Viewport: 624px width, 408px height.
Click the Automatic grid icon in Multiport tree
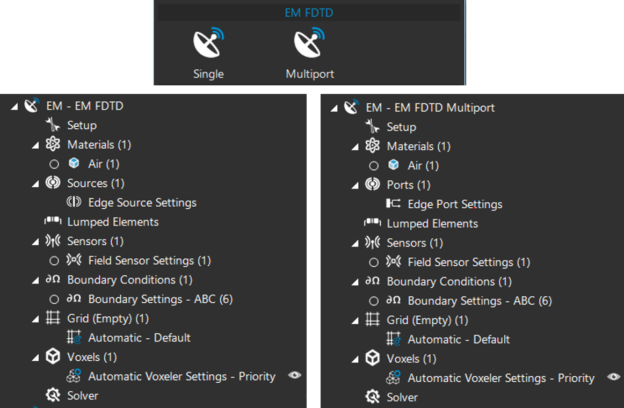click(x=393, y=339)
